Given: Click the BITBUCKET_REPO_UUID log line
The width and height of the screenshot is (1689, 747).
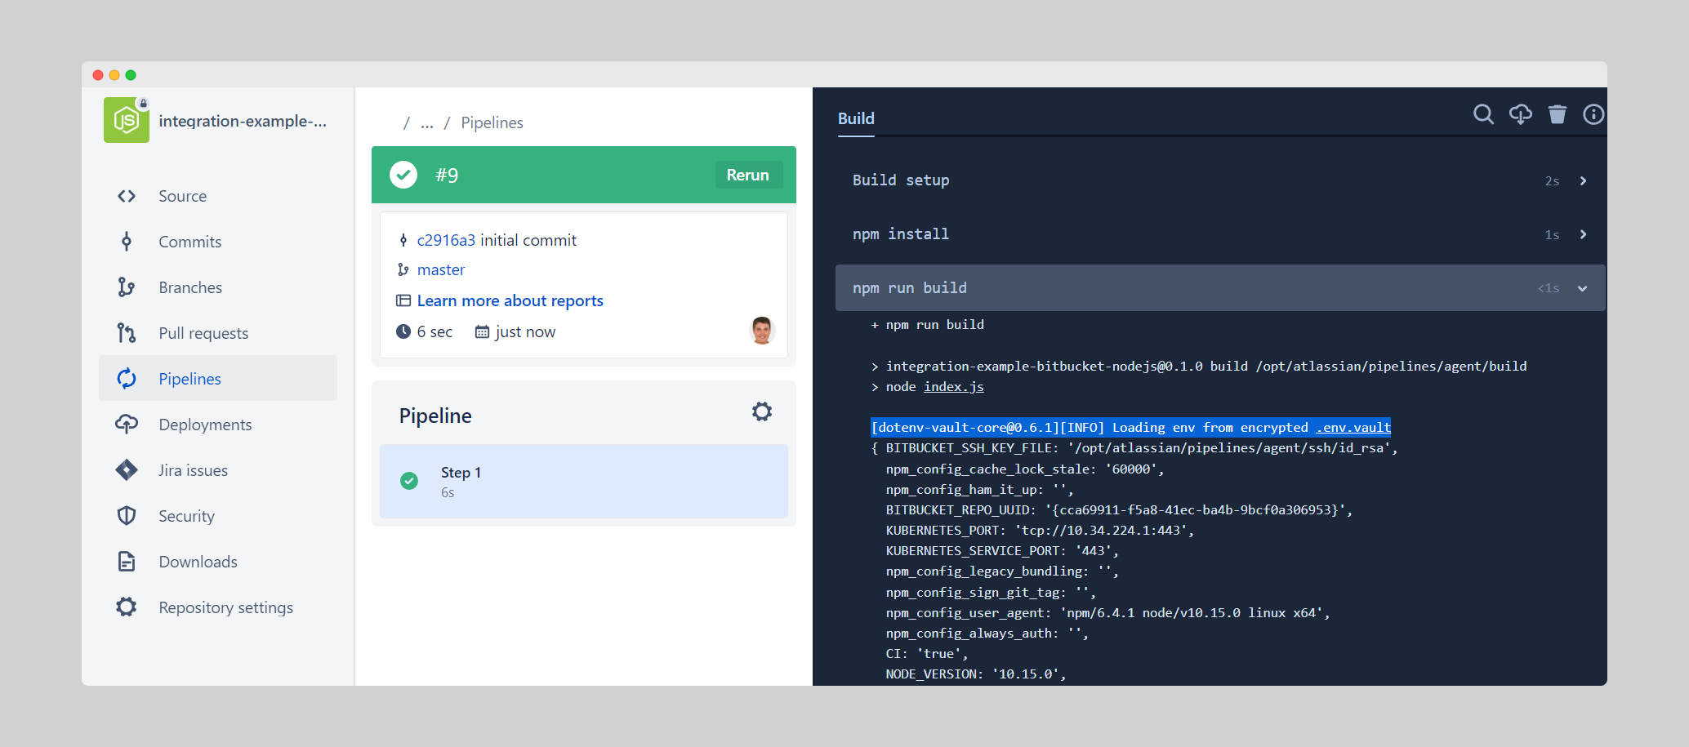Looking at the screenshot, I should pos(1119,509).
